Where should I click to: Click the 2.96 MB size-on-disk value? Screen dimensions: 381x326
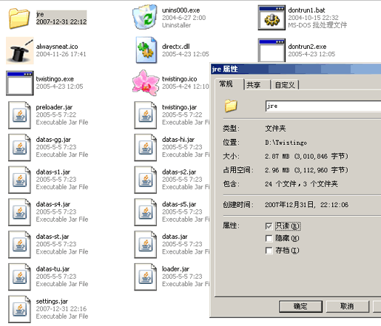[306, 170]
